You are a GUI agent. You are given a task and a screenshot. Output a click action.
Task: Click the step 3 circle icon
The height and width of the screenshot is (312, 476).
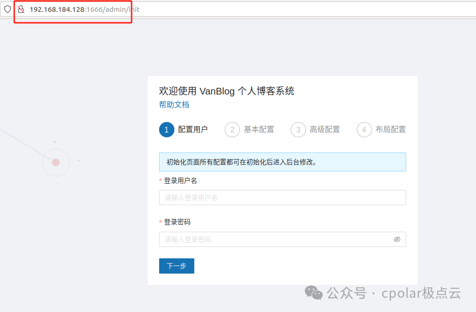tap(298, 130)
